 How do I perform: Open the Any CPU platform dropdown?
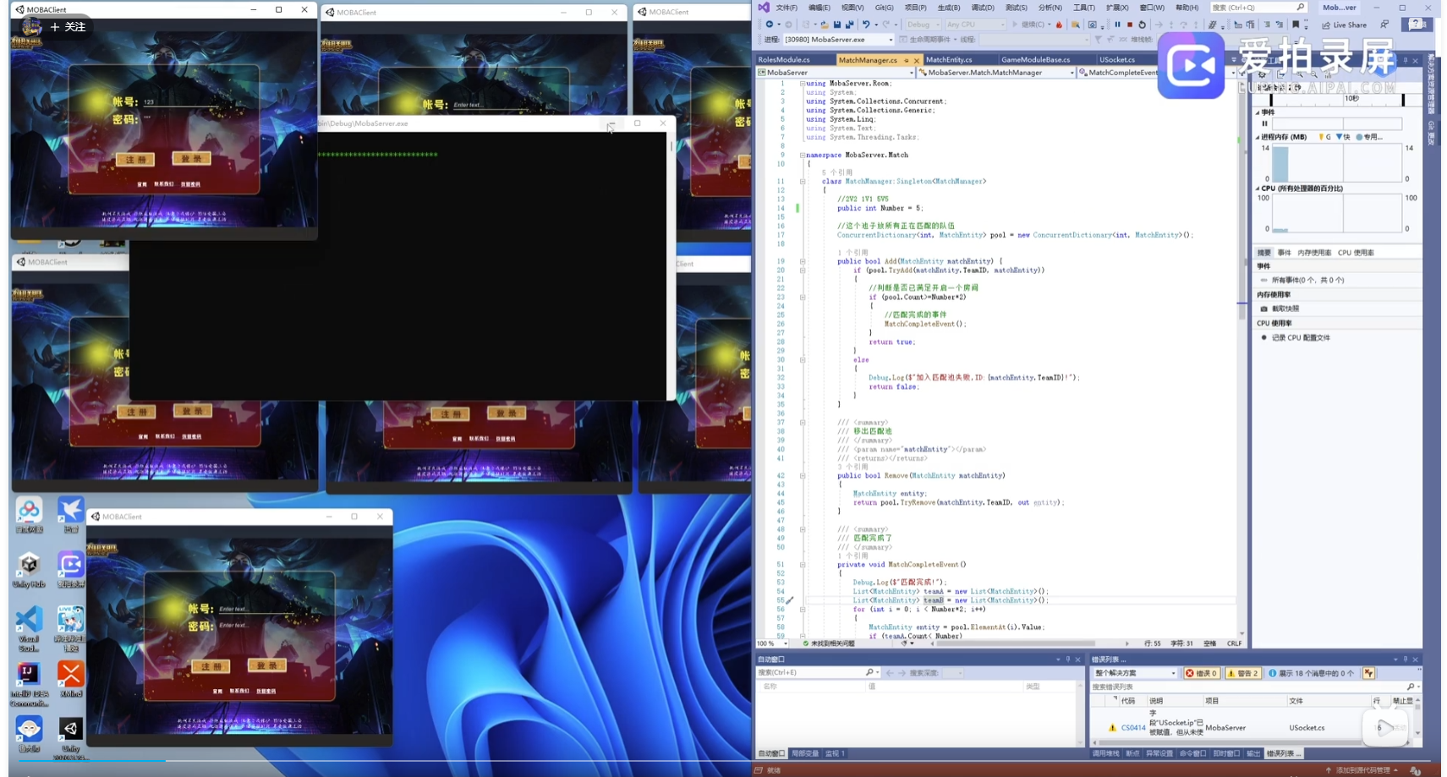pyautogui.click(x=974, y=25)
